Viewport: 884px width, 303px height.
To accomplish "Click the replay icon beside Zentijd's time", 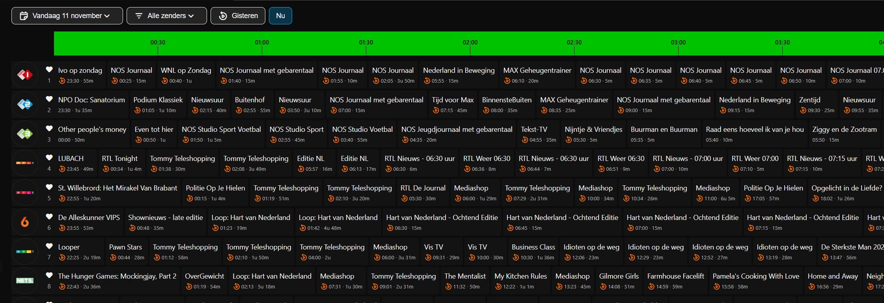I will (803, 111).
